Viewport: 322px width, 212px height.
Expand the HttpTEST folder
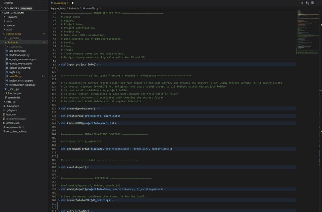tap(4, 102)
